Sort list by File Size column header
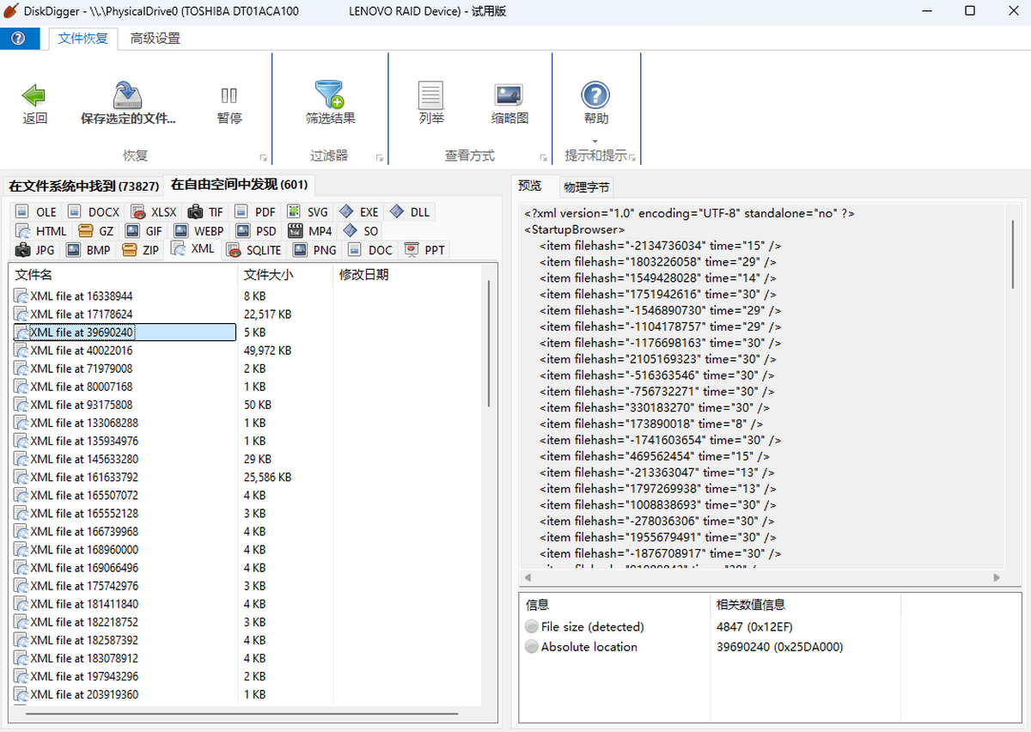Viewport: 1031px width, 732px height. (x=268, y=275)
